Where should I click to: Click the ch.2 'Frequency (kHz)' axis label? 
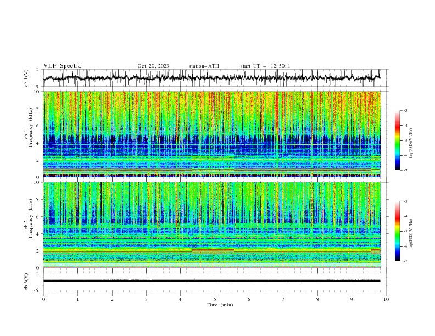click(31, 219)
